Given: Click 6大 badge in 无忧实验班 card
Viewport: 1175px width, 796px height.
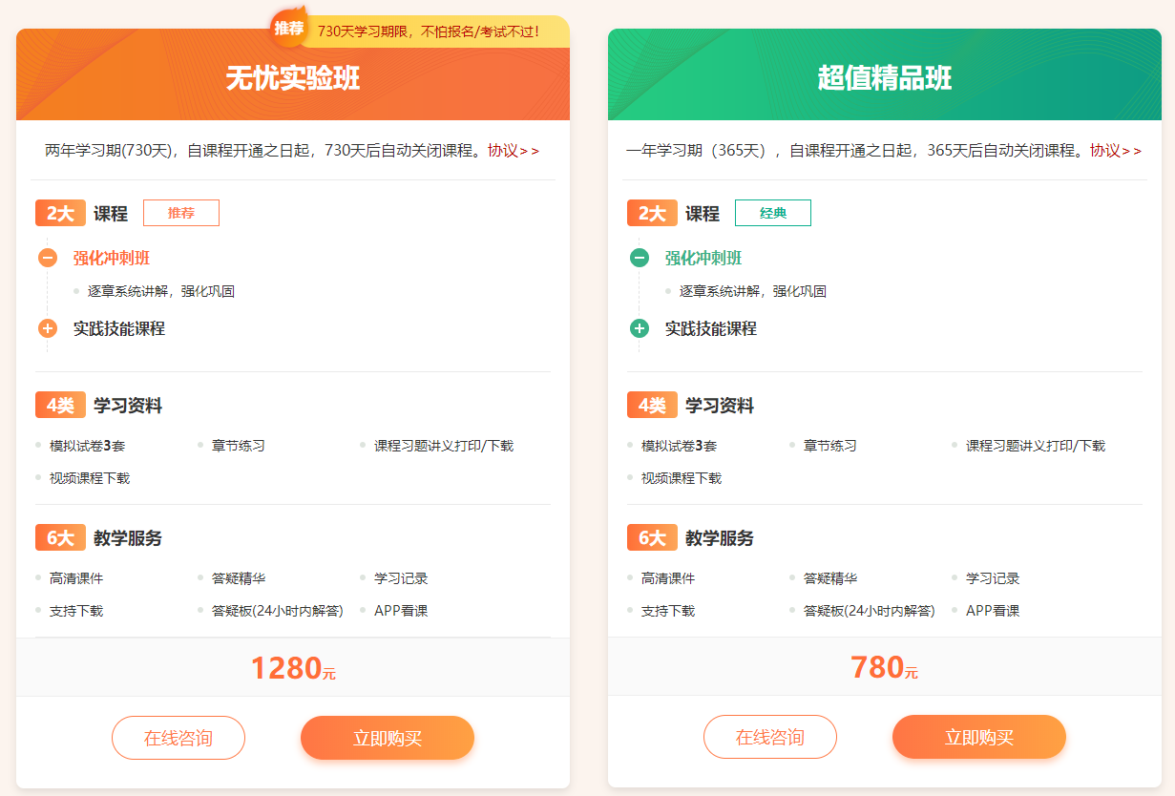Looking at the screenshot, I should pyautogui.click(x=60, y=538).
